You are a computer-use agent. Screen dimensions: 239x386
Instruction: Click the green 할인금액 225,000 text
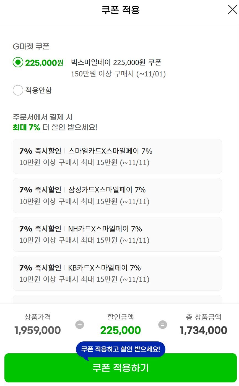[x=120, y=330]
